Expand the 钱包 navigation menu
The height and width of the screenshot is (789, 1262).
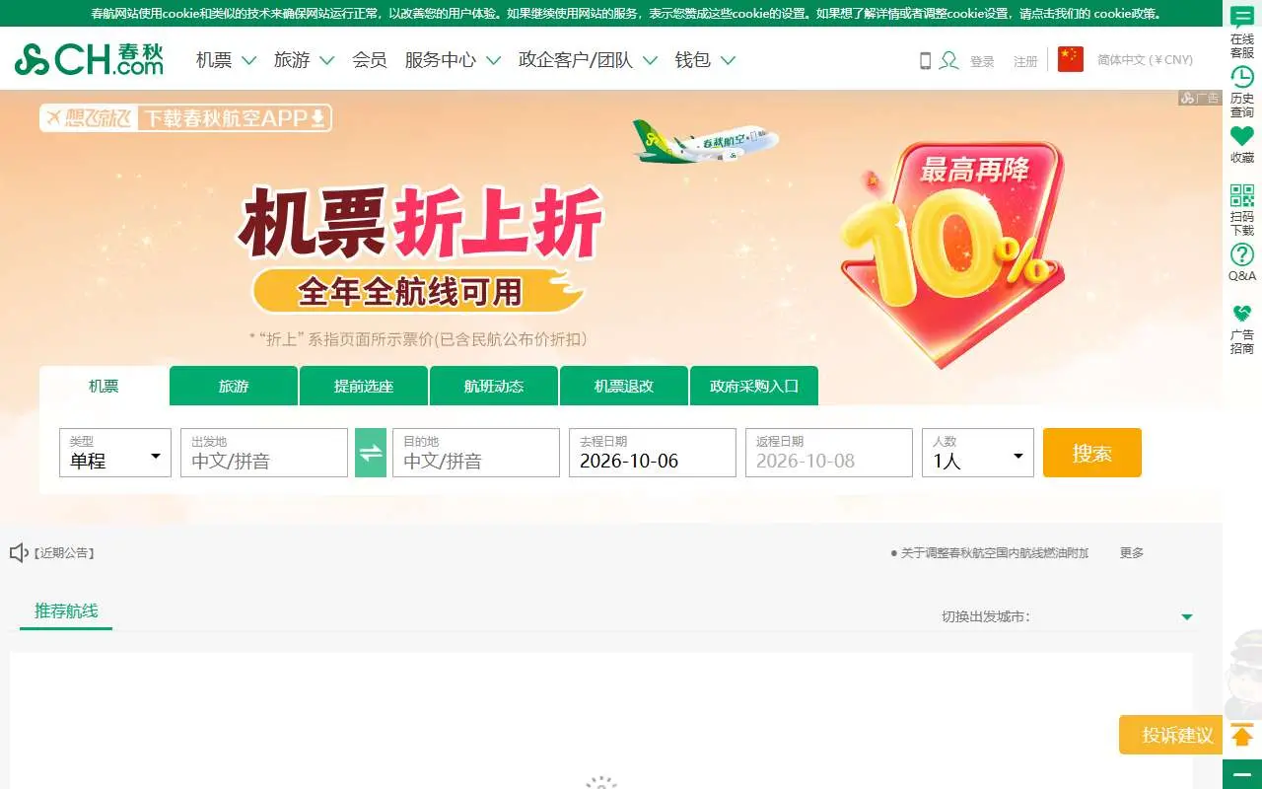pyautogui.click(x=705, y=60)
